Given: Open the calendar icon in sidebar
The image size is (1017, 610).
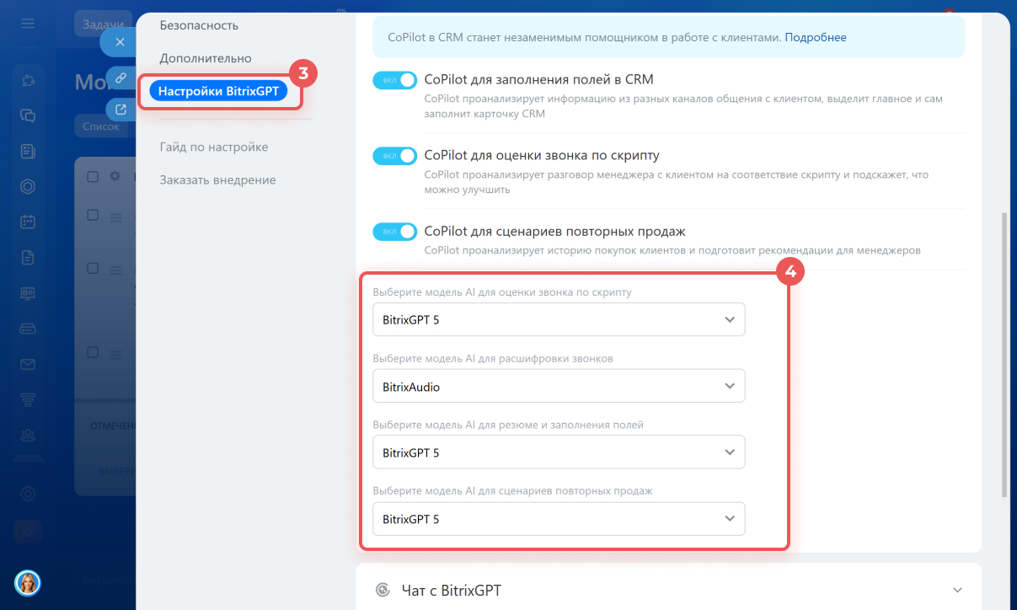Looking at the screenshot, I should point(28,222).
